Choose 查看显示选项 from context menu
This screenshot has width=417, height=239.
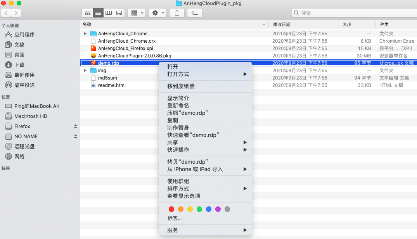205,196
